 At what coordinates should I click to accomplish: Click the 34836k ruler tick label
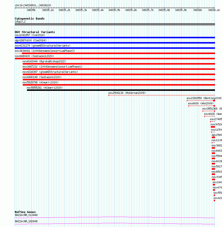click(x=198, y=10)
